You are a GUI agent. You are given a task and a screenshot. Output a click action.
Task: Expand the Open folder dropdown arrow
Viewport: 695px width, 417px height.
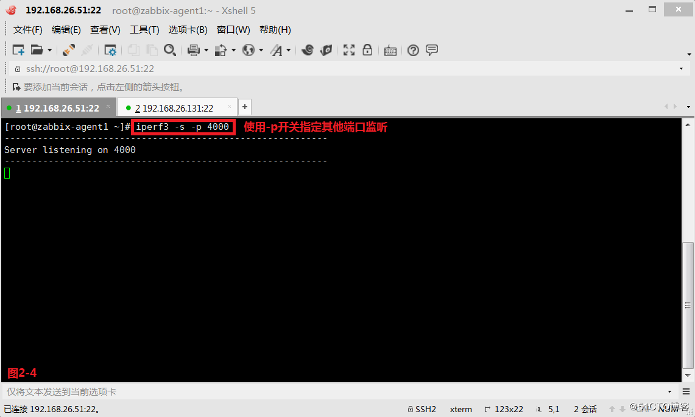pos(50,50)
